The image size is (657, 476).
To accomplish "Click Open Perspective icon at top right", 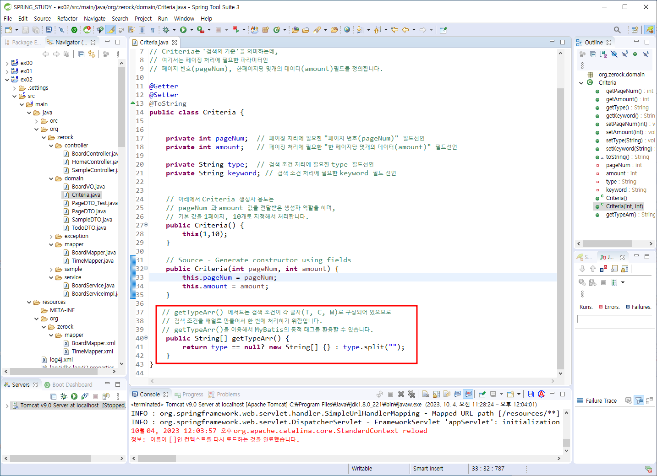I will (635, 30).
